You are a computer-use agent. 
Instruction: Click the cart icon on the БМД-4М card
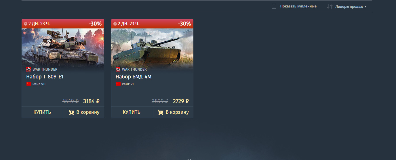[x=160, y=112]
